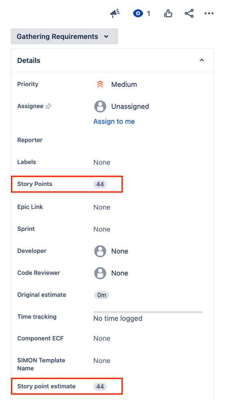Open the Epic Link field showing None
225x400 pixels.
[102, 207]
